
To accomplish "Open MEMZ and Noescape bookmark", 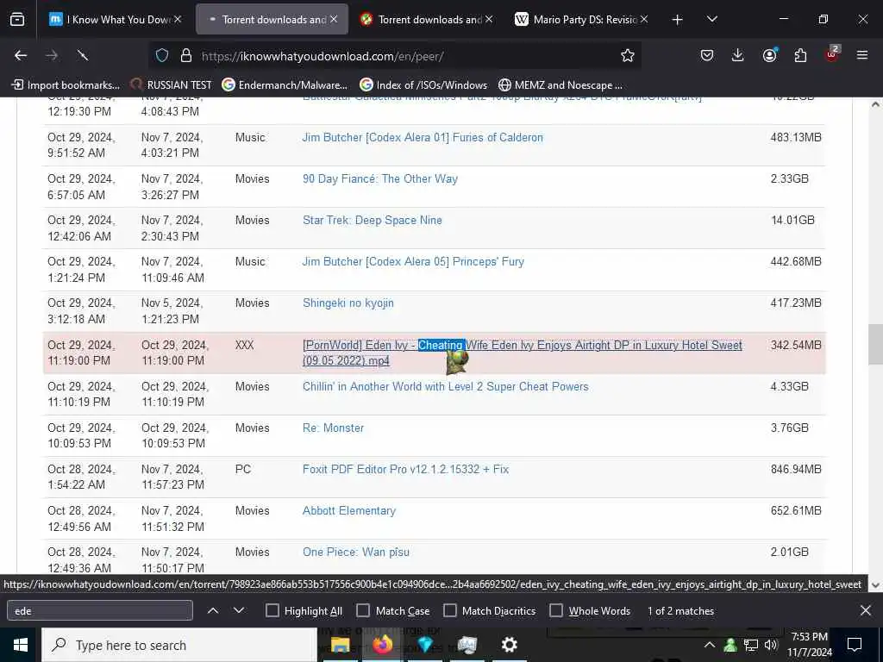I will pos(560,85).
